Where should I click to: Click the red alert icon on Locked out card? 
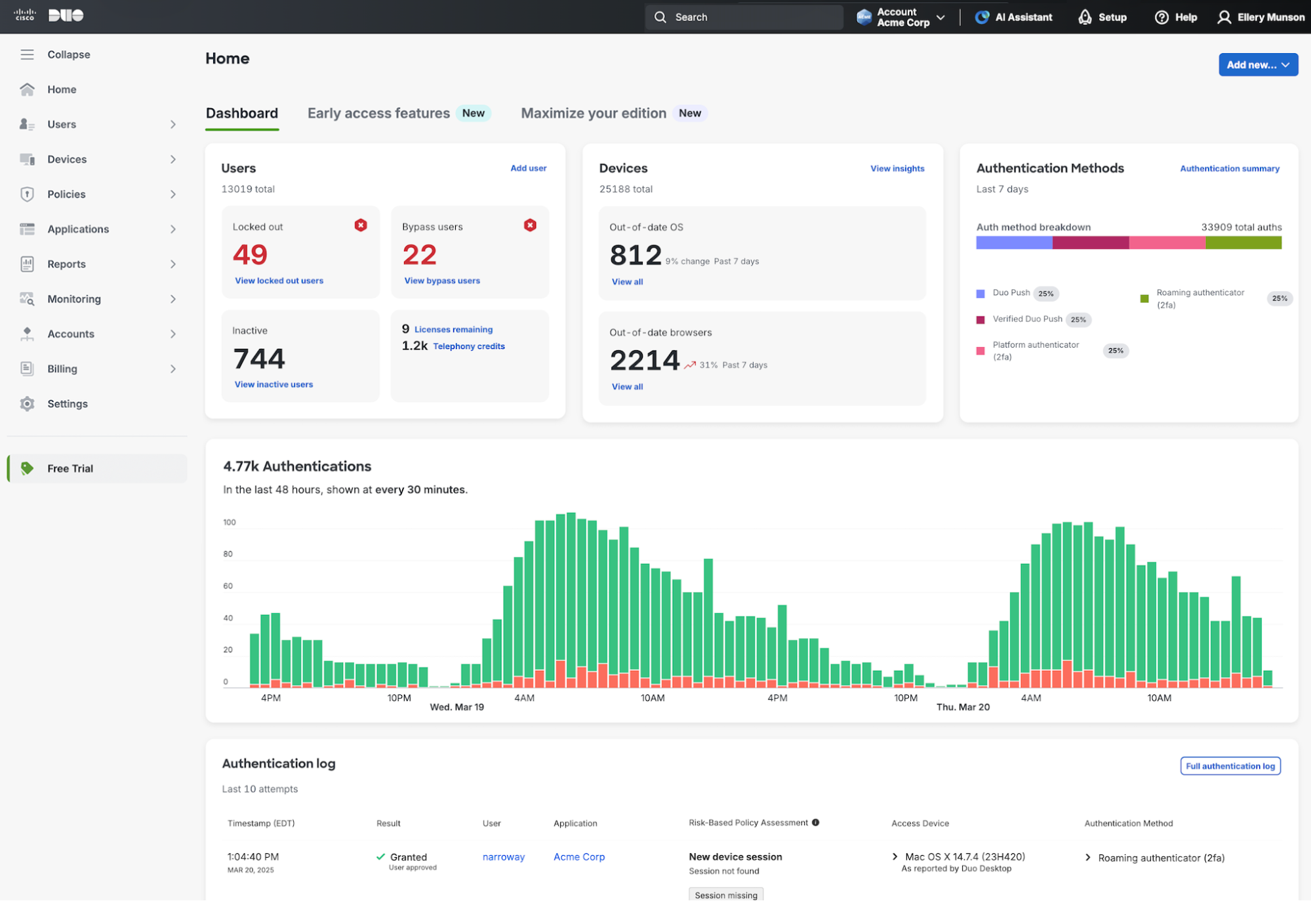point(361,225)
